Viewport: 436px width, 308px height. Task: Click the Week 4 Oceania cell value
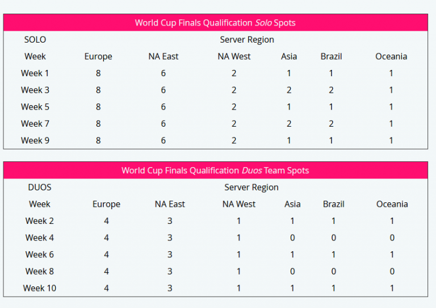pos(392,238)
